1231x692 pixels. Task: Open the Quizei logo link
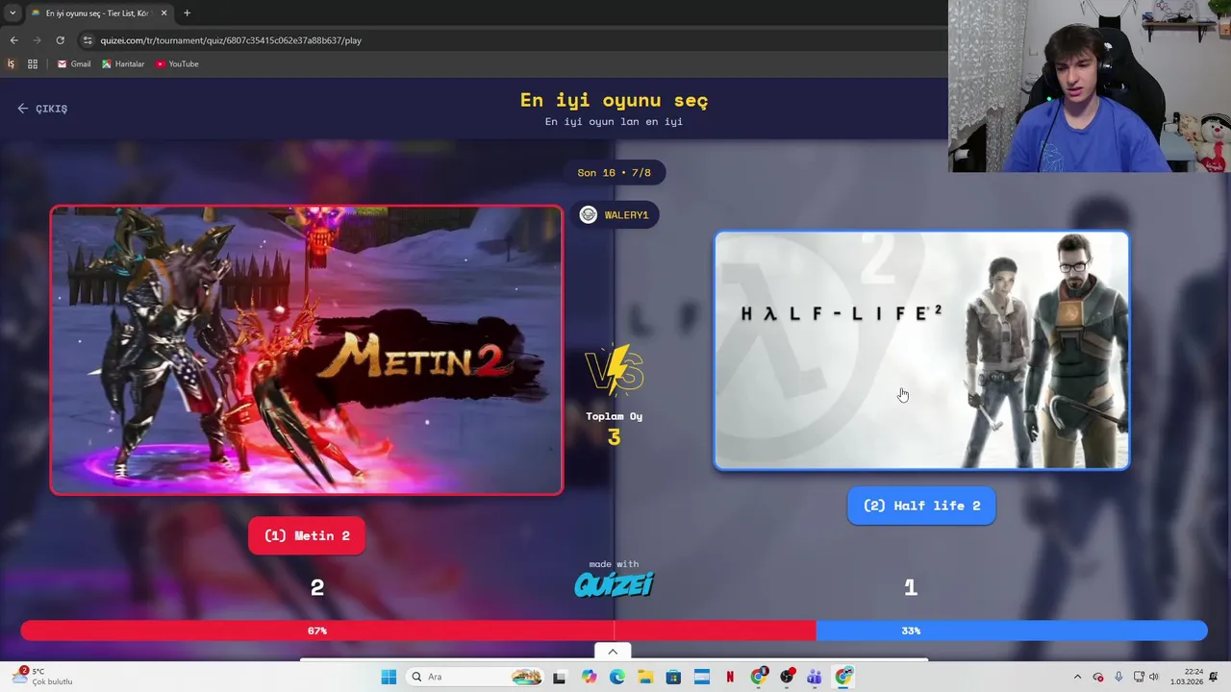[614, 583]
